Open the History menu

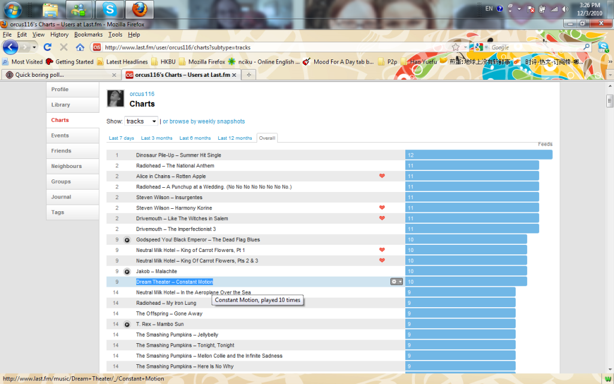coord(59,34)
